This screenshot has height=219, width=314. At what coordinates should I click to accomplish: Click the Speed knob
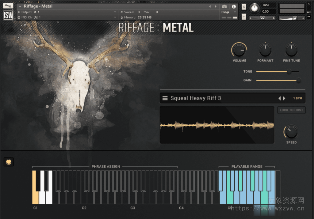tap(291, 132)
